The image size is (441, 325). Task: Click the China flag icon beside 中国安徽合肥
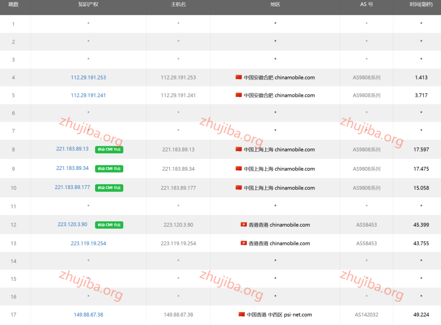[x=239, y=77]
